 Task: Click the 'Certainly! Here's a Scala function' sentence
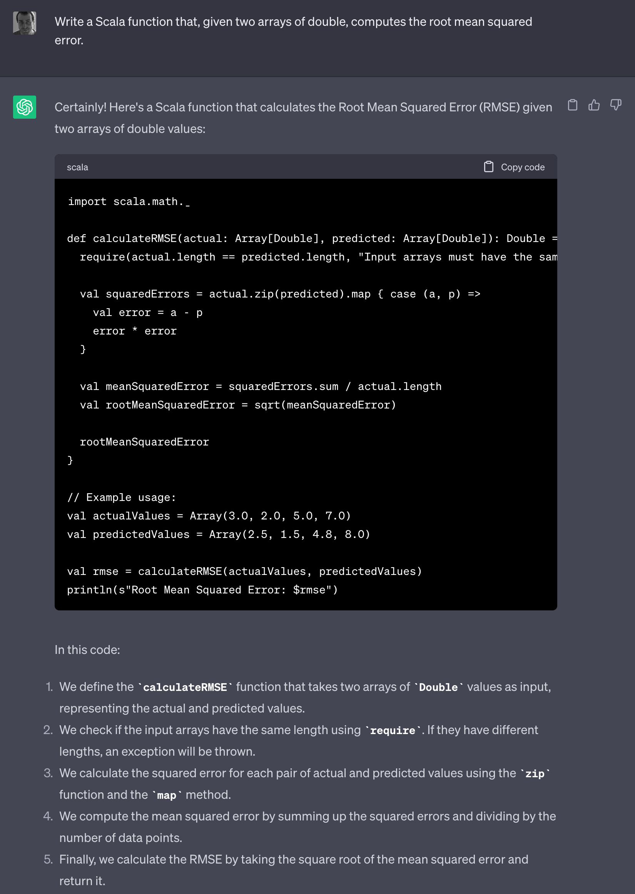(x=303, y=118)
